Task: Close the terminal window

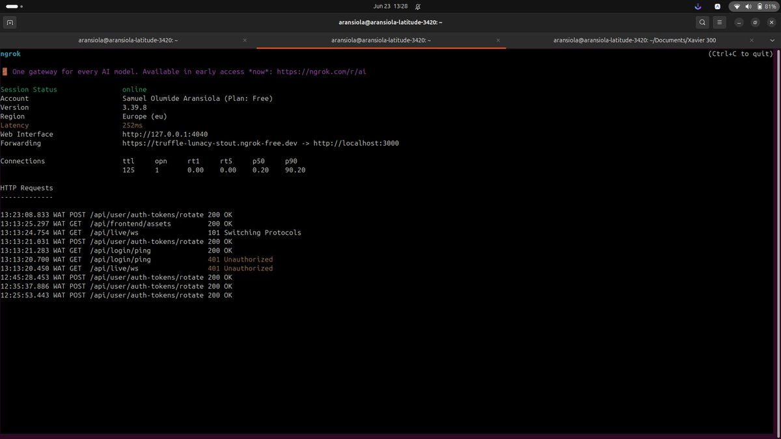Action: (771, 22)
